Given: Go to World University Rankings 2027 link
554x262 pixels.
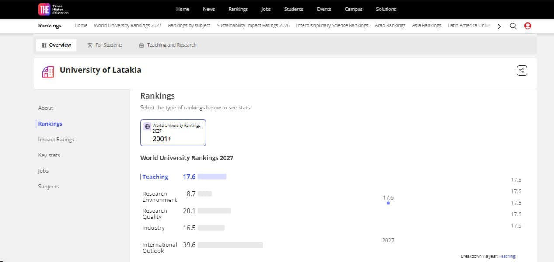Looking at the screenshot, I should 128,25.
